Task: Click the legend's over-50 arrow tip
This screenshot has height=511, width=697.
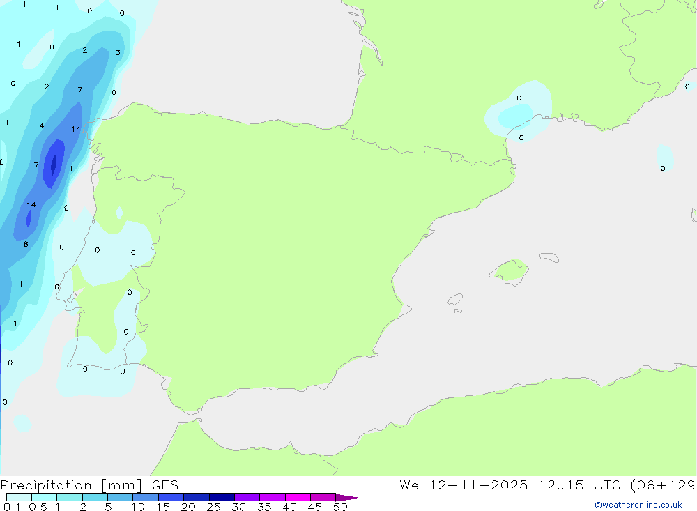Action: pyautogui.click(x=349, y=498)
